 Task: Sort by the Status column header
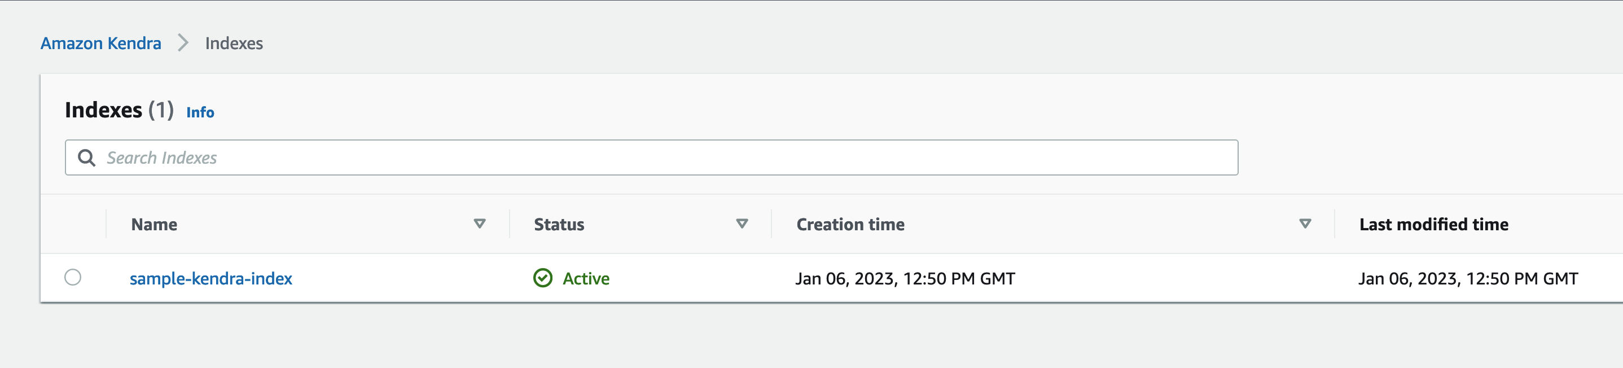tap(559, 224)
